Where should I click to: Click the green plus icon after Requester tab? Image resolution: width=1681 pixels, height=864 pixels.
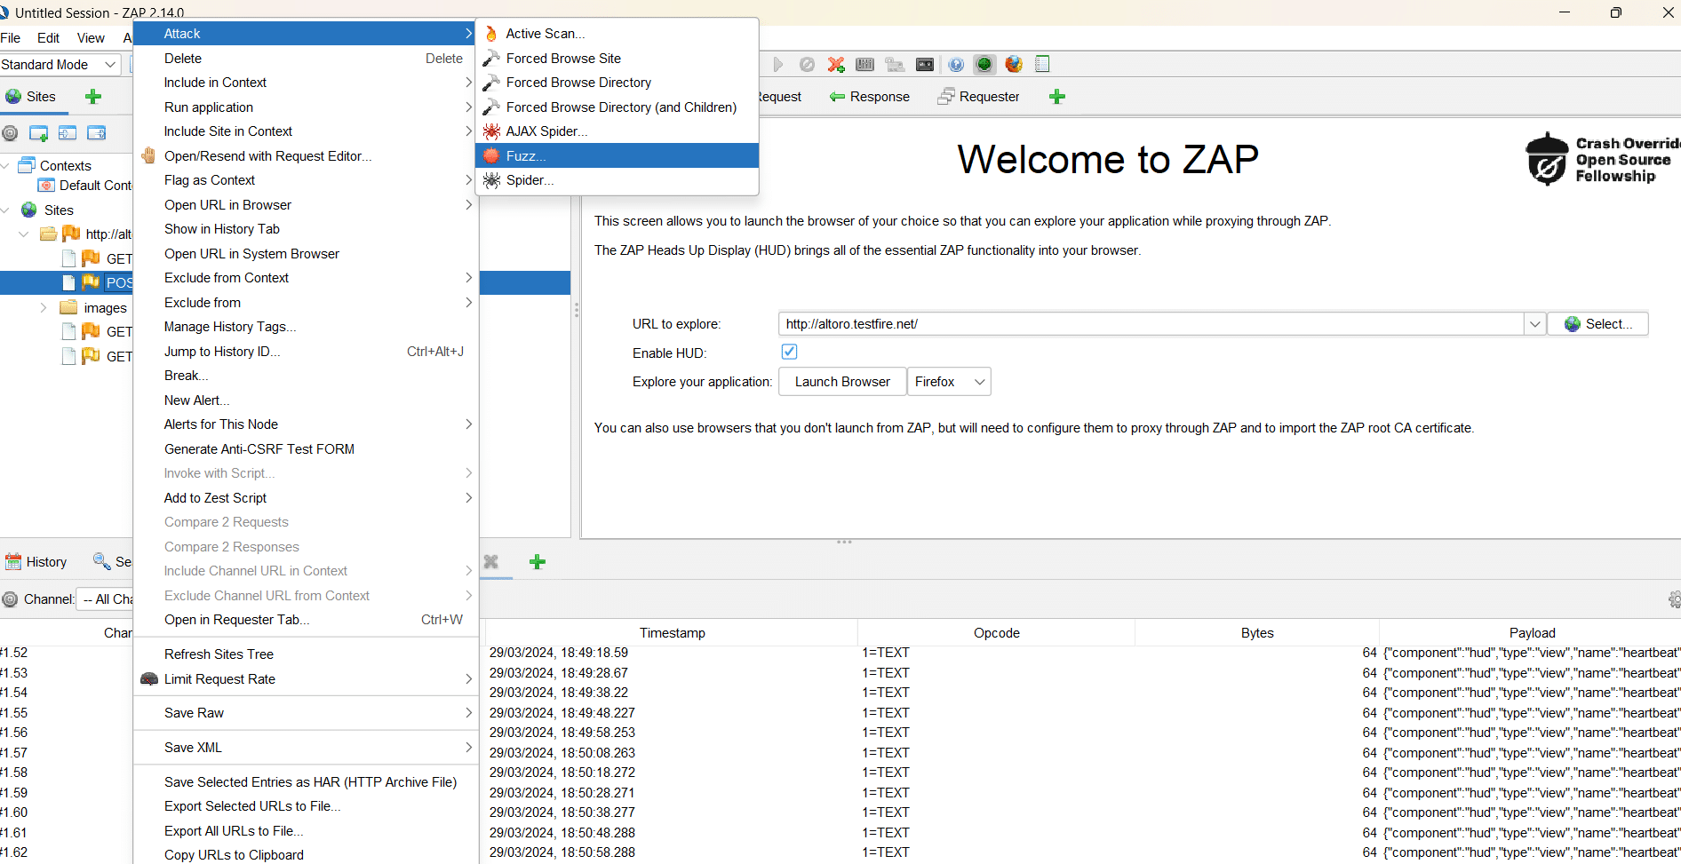click(x=1057, y=97)
